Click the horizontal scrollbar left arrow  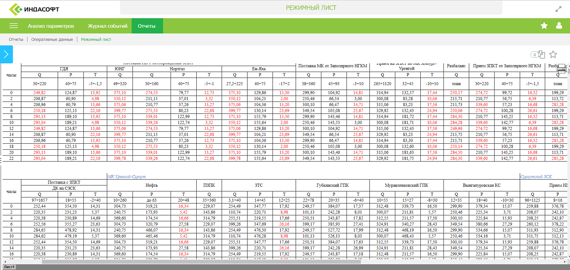(x=5, y=261)
